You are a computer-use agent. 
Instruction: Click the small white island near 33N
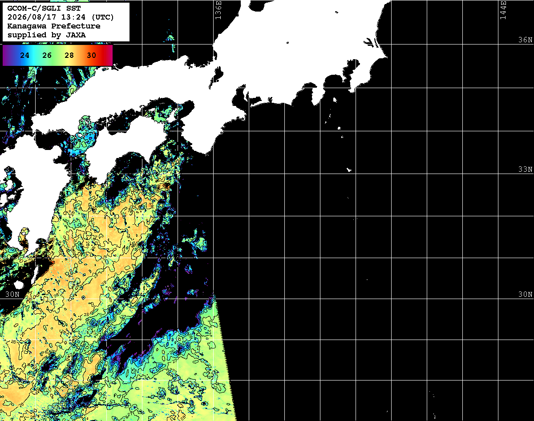[x=349, y=170]
